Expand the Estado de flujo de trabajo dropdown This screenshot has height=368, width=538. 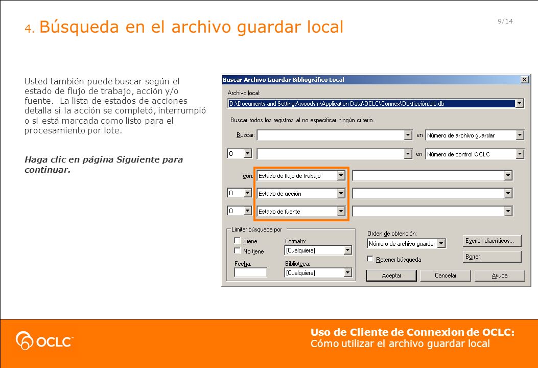(341, 175)
